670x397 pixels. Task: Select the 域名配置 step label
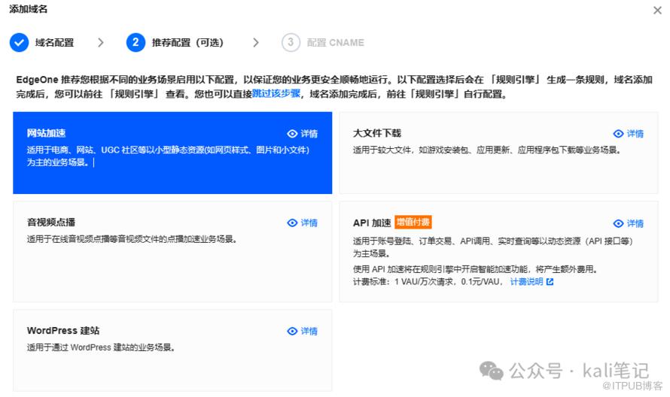tap(54, 43)
